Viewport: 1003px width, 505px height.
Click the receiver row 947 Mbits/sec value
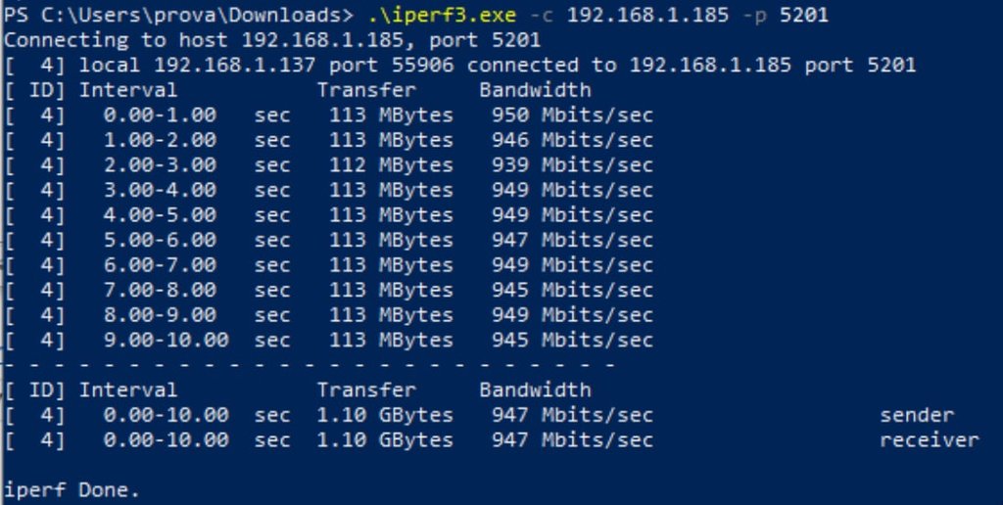(573, 440)
